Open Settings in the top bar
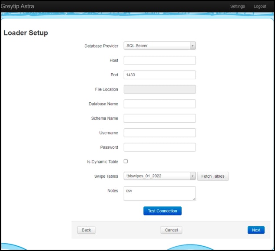Screen dimensions: 275x251 [238, 7]
